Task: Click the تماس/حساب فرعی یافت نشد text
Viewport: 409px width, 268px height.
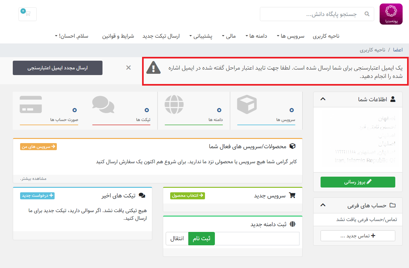Action: coord(366,219)
